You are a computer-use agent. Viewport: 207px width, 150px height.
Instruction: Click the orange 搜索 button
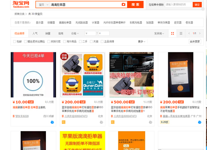click(135, 5)
